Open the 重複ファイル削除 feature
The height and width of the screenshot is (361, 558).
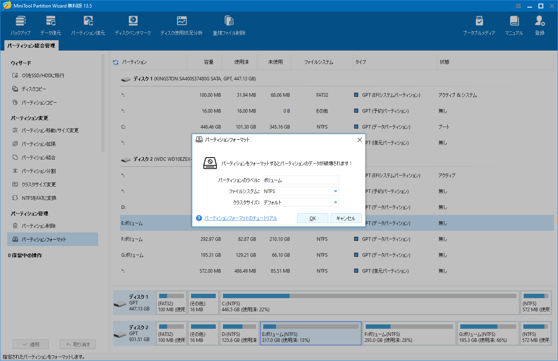click(229, 24)
